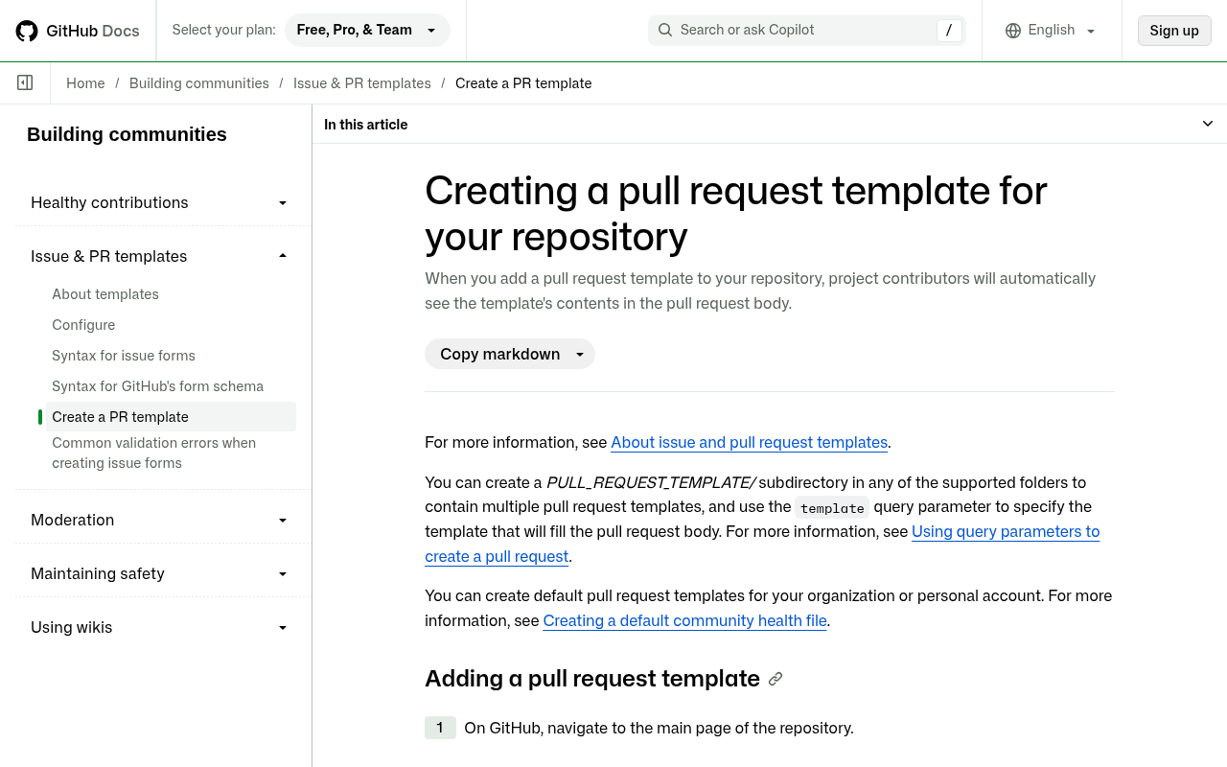Open Using query parameters link
Screen dimensions: 1227x767
point(1006,531)
